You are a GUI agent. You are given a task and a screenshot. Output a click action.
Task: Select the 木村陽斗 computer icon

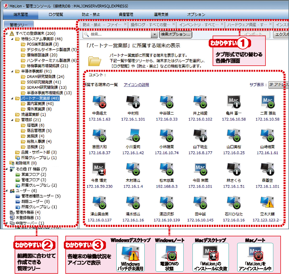(x=133, y=169)
